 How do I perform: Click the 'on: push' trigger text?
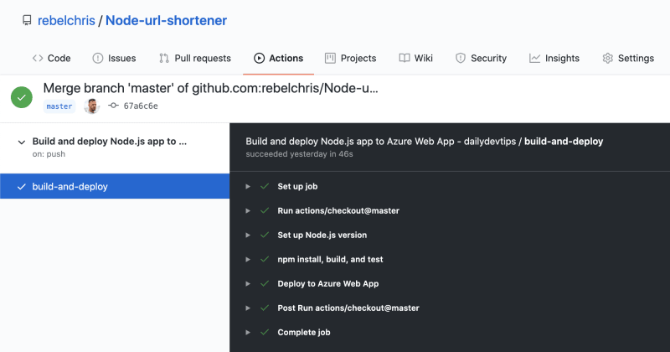(x=49, y=154)
